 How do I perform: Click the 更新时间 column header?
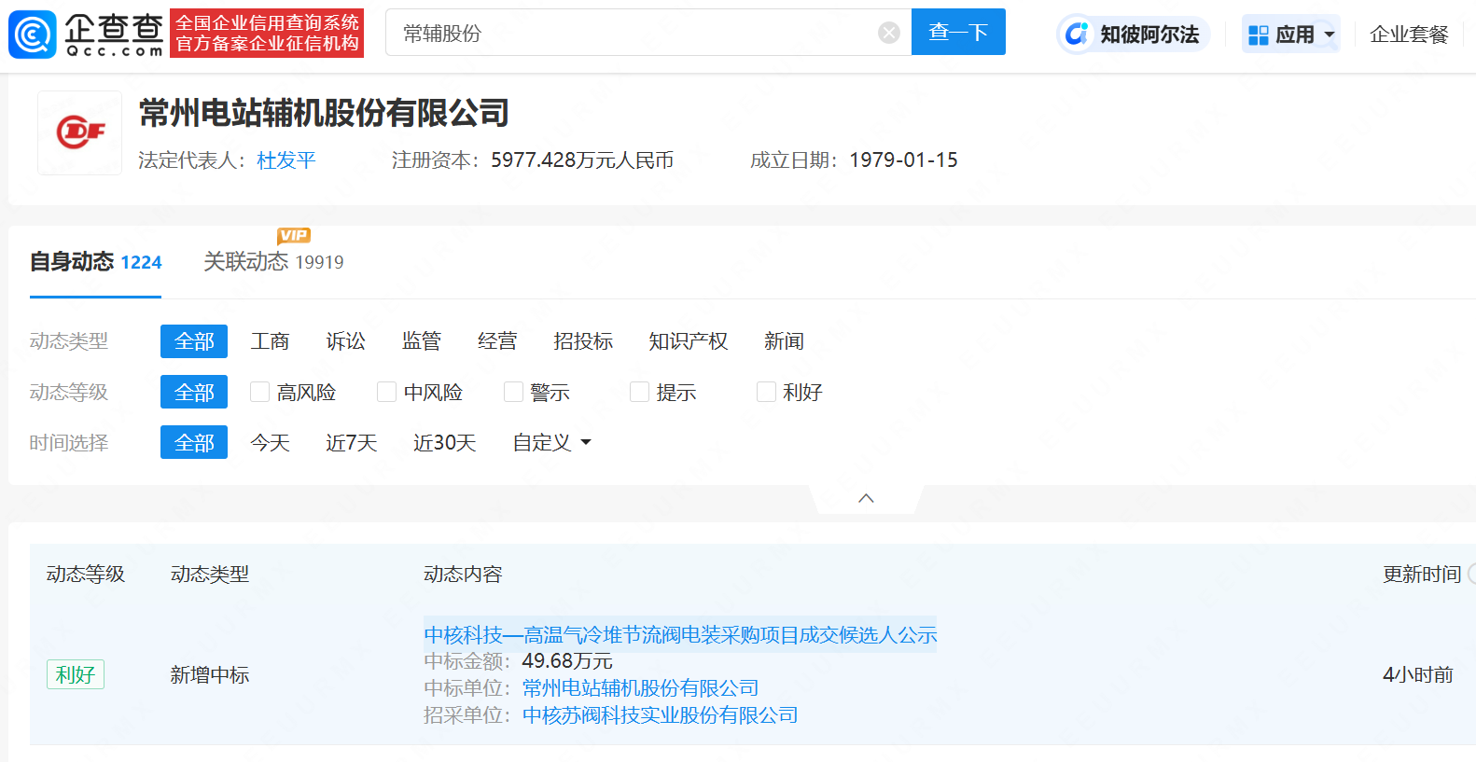(x=1422, y=575)
